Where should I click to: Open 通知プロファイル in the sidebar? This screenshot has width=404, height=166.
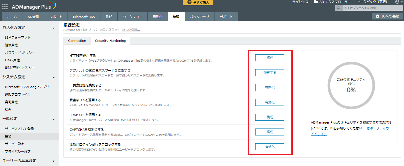(x=18, y=94)
